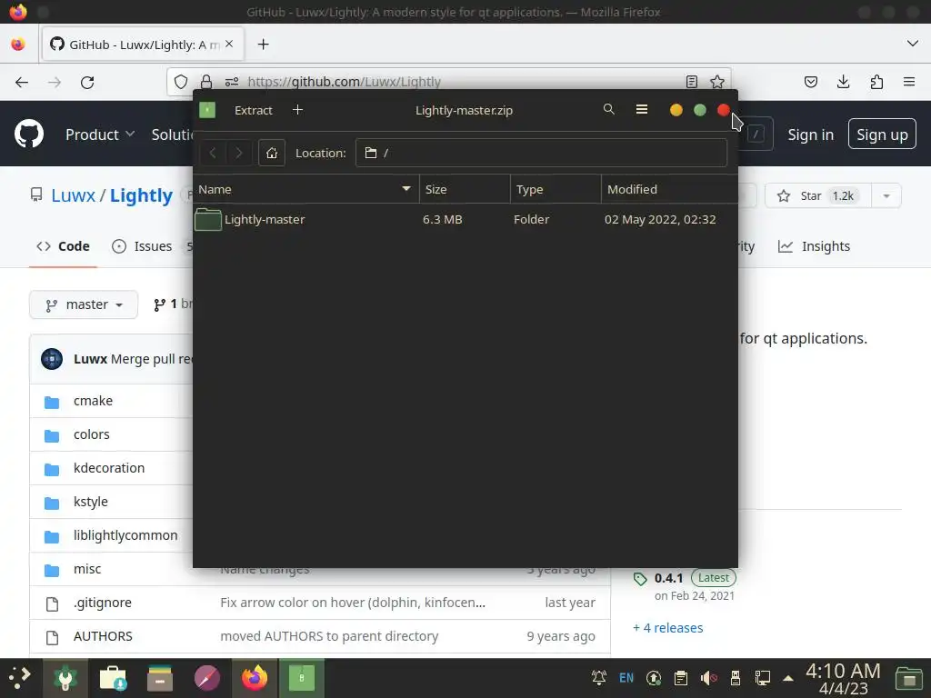Click the volume icon in system tray
This screenshot has height=698, width=931.
[x=708, y=678]
